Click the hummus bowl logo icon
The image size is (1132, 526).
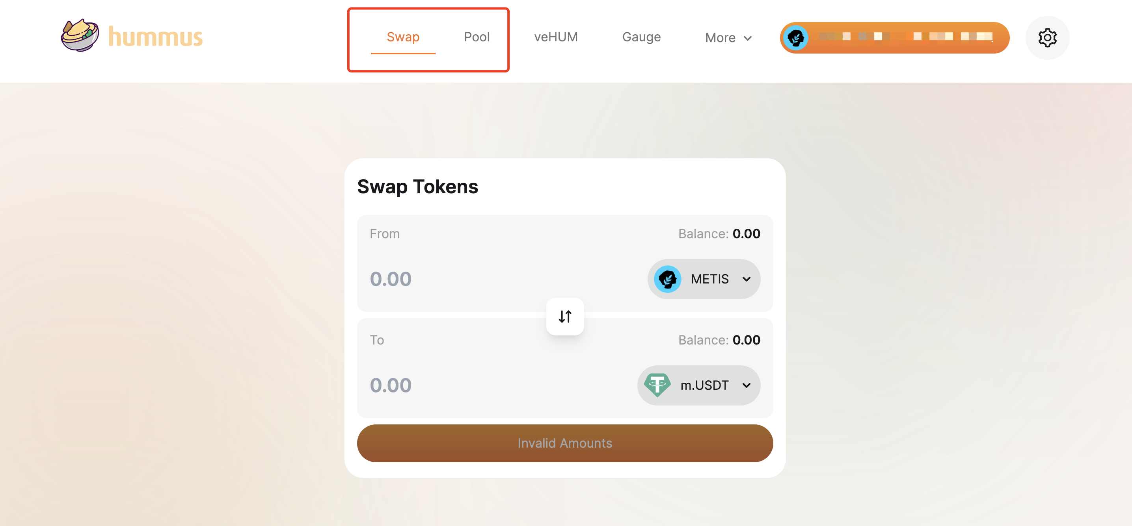pos(80,35)
